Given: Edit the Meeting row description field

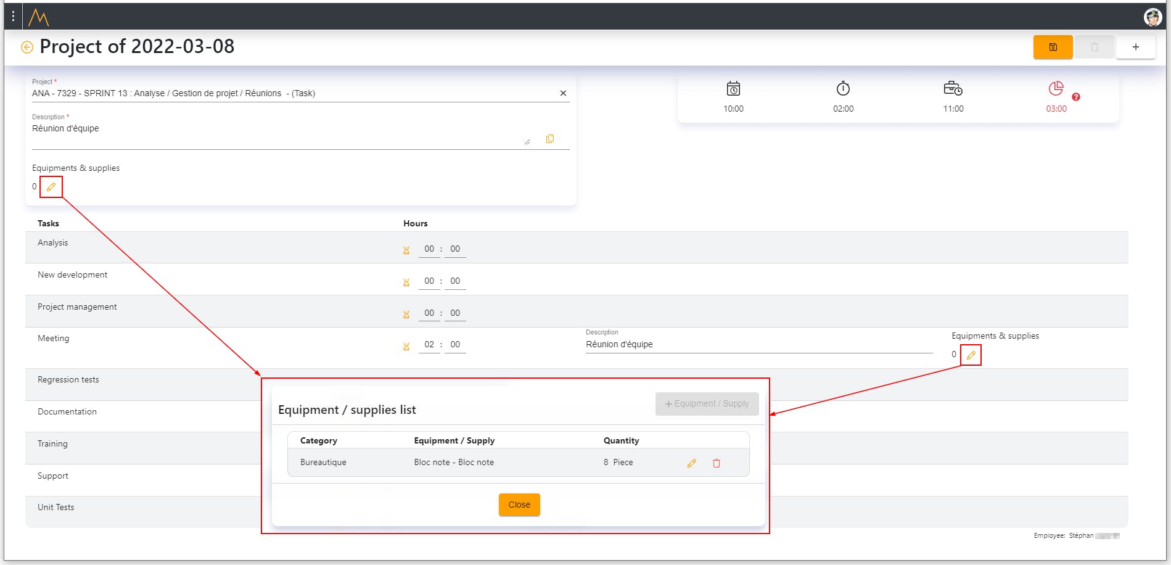Looking at the screenshot, I should (x=759, y=345).
